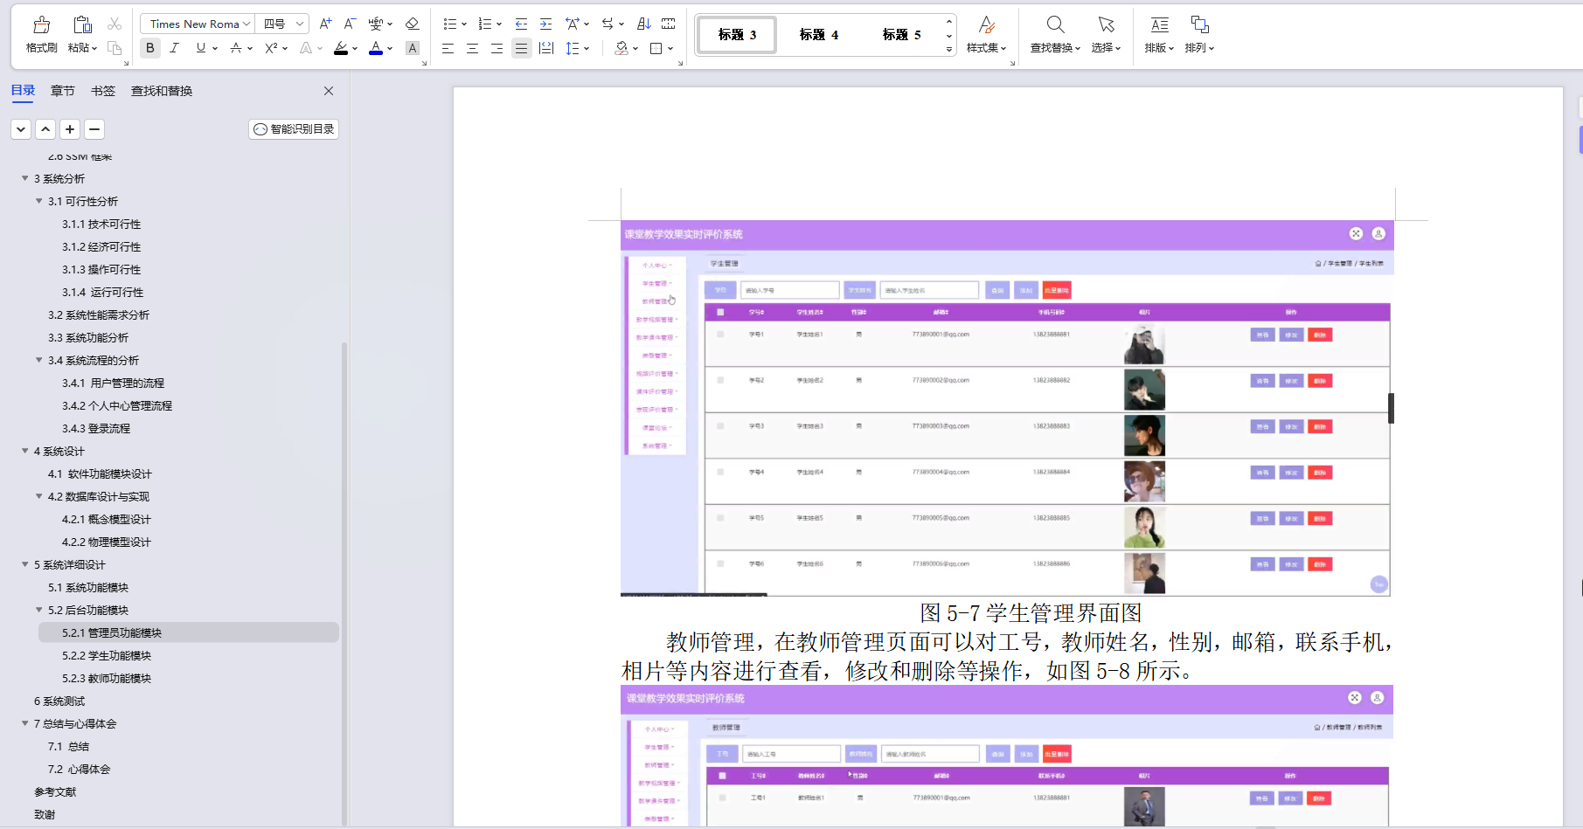Cut selected text with the scissors icon
This screenshot has width=1583, height=829.
(x=115, y=24)
